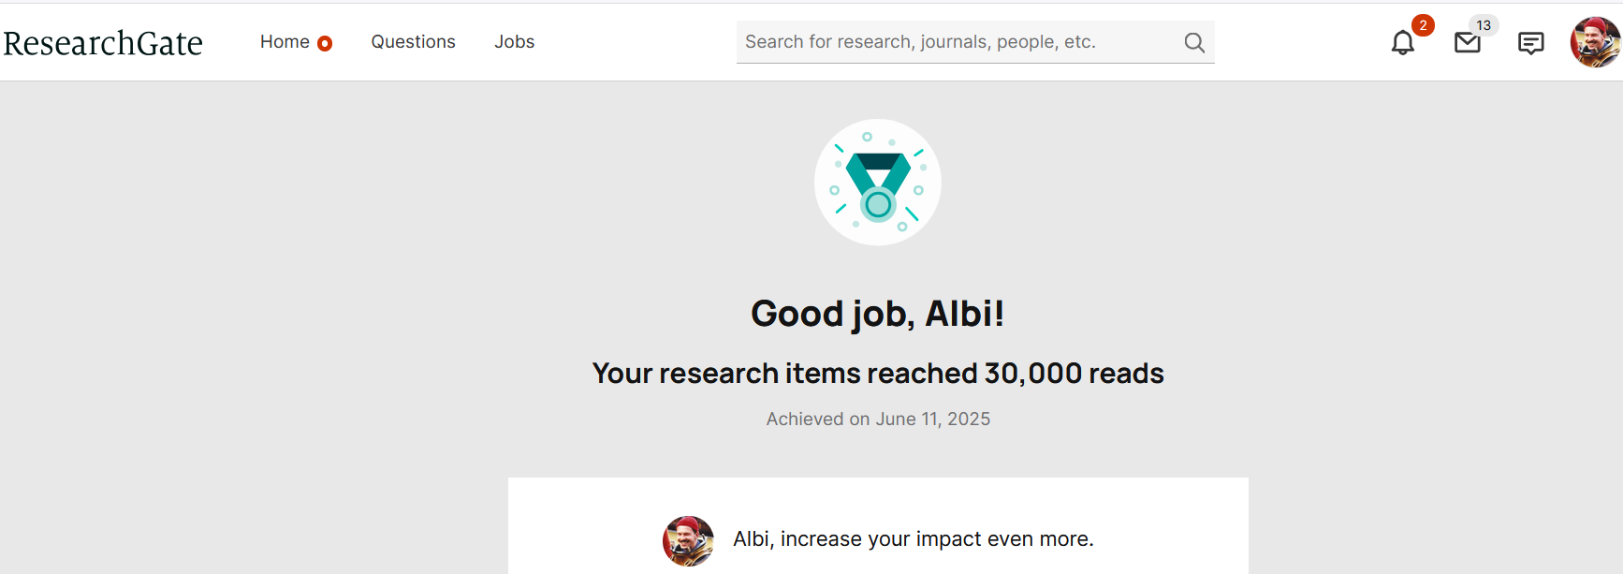This screenshot has height=574, width=1623.
Task: Open the bell notifications icon
Action: pyautogui.click(x=1402, y=43)
